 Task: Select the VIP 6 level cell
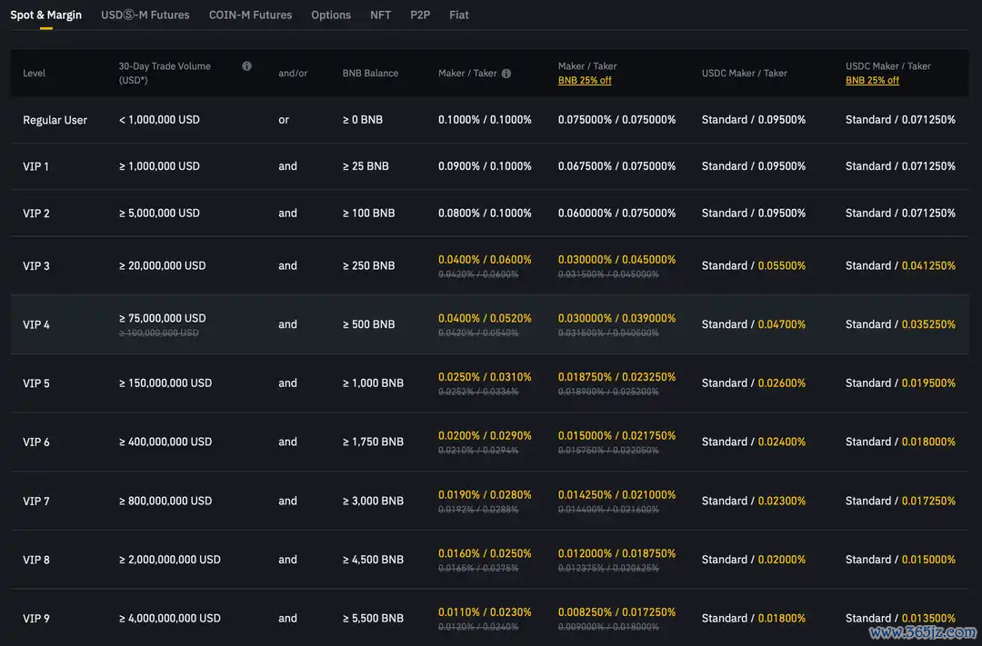click(36, 442)
